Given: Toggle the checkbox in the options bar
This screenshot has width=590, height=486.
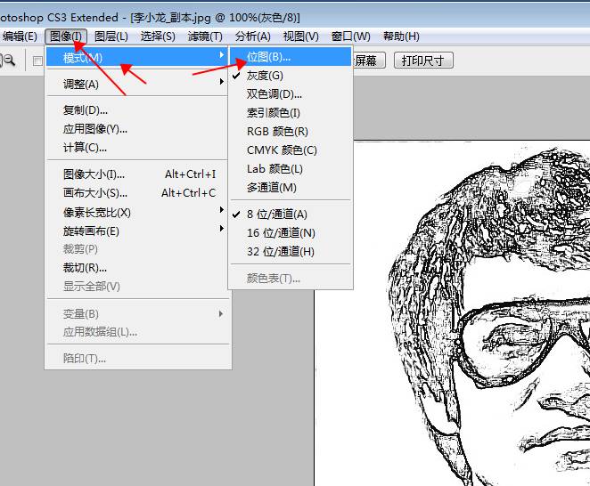Looking at the screenshot, I should click(37, 61).
